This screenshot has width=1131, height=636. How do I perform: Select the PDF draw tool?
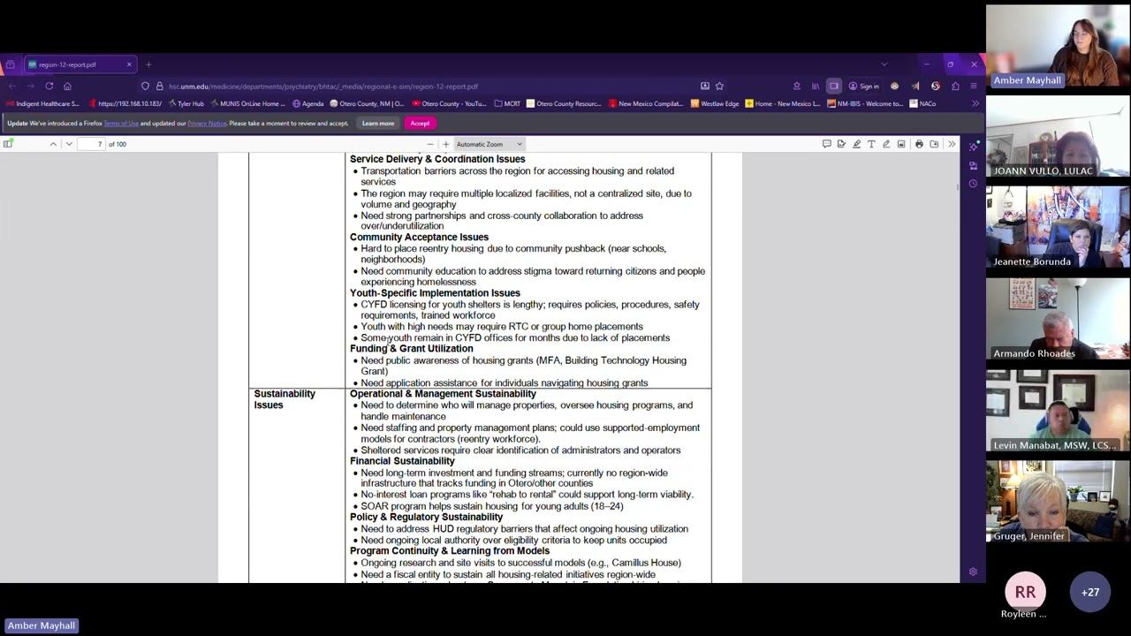(886, 144)
